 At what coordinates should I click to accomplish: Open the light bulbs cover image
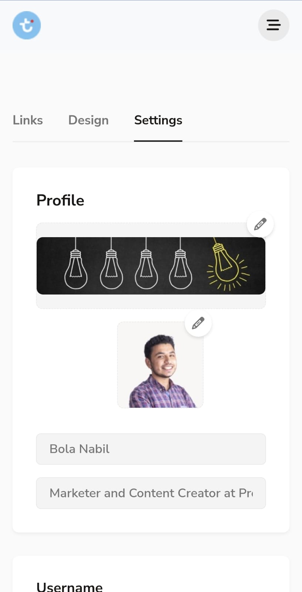click(151, 266)
